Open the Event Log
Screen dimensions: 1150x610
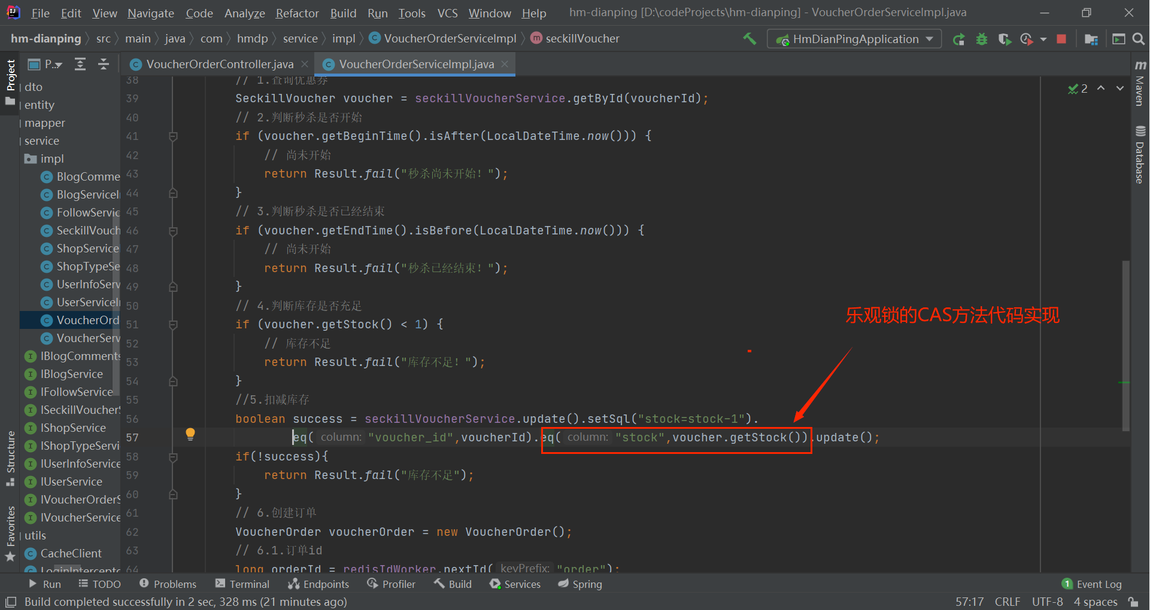coord(1092,584)
